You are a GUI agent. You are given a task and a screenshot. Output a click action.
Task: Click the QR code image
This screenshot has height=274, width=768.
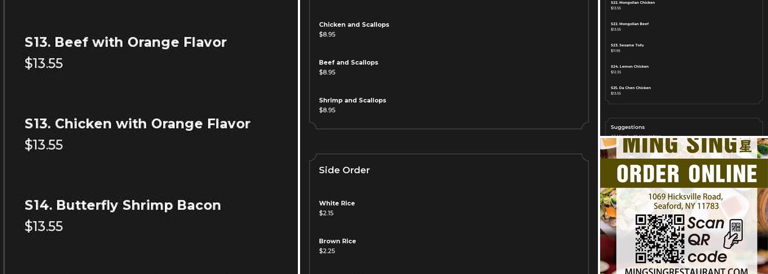[659, 238]
